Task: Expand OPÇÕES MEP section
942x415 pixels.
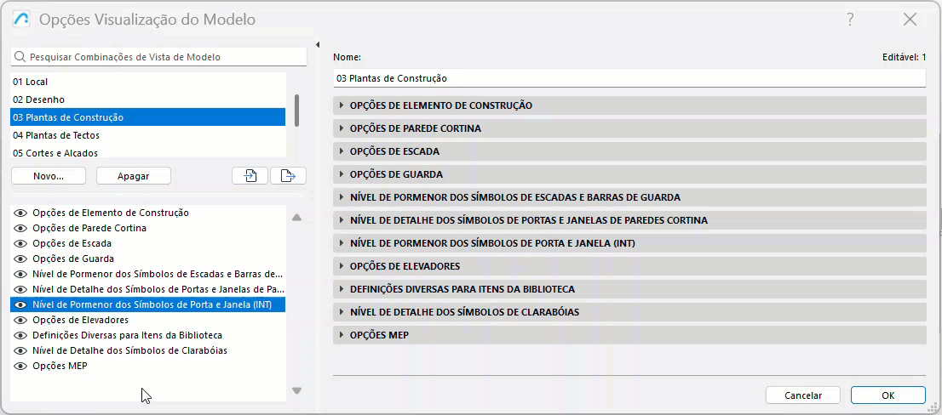Action: click(x=629, y=335)
